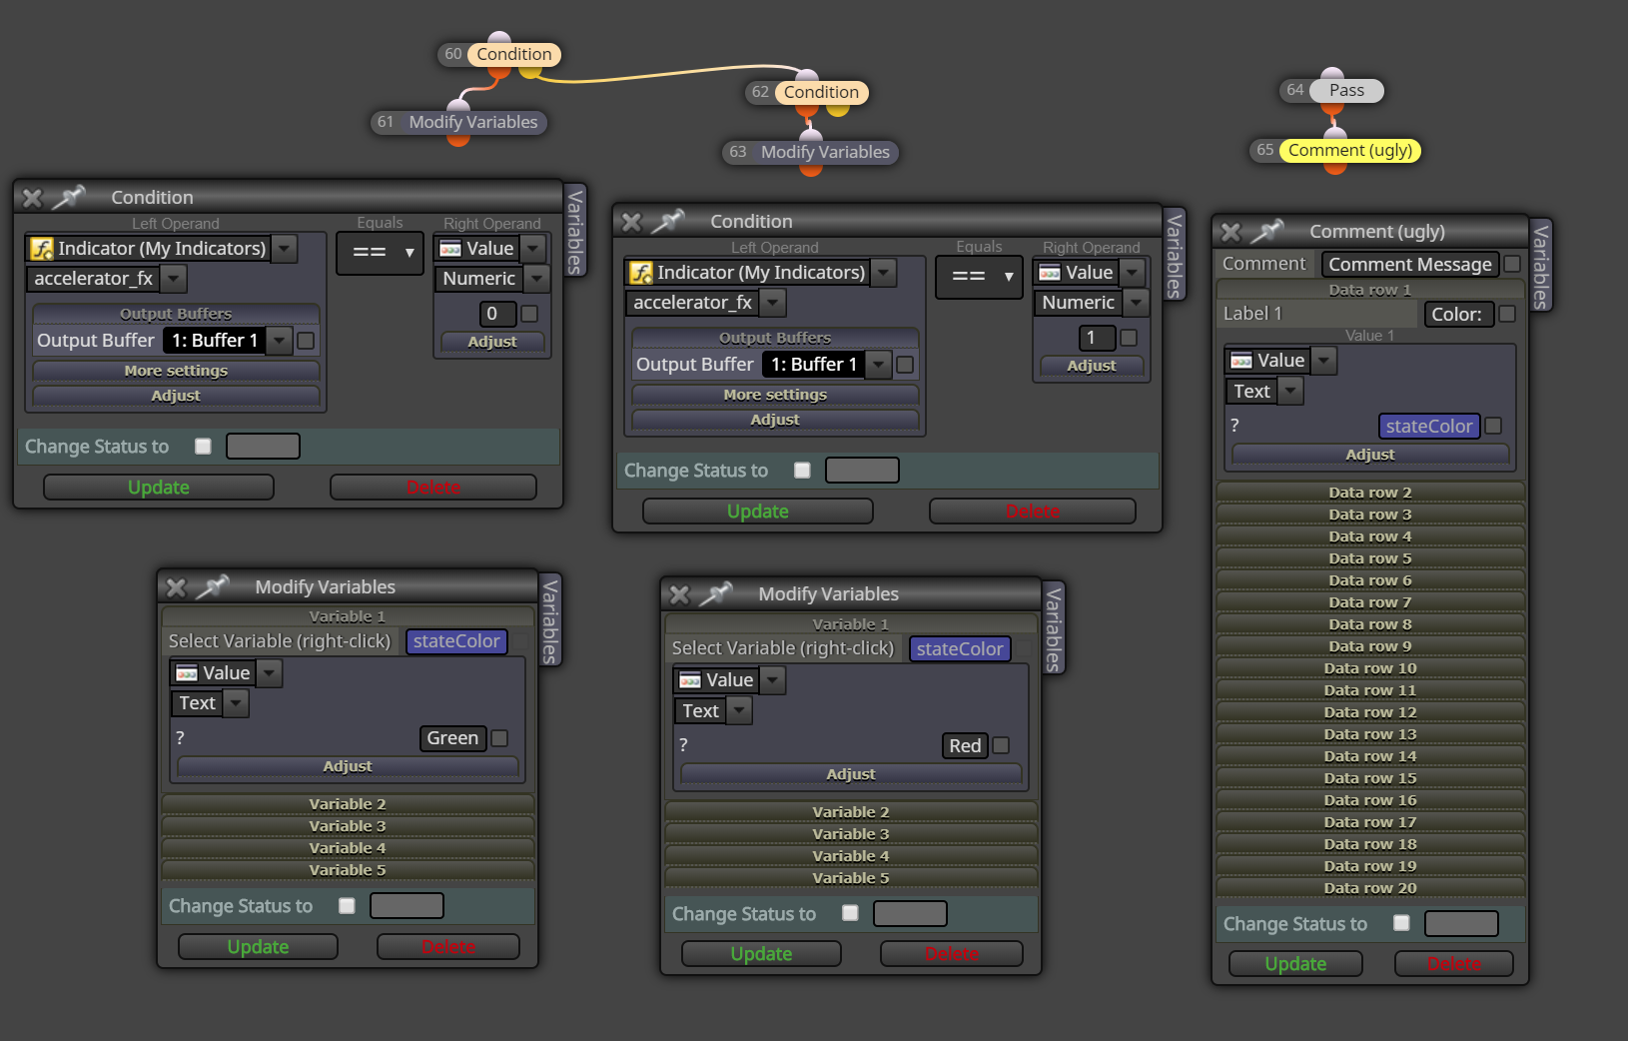1628x1041 pixels.
Task: Click pin icon of right Condition panel
Action: tap(668, 221)
